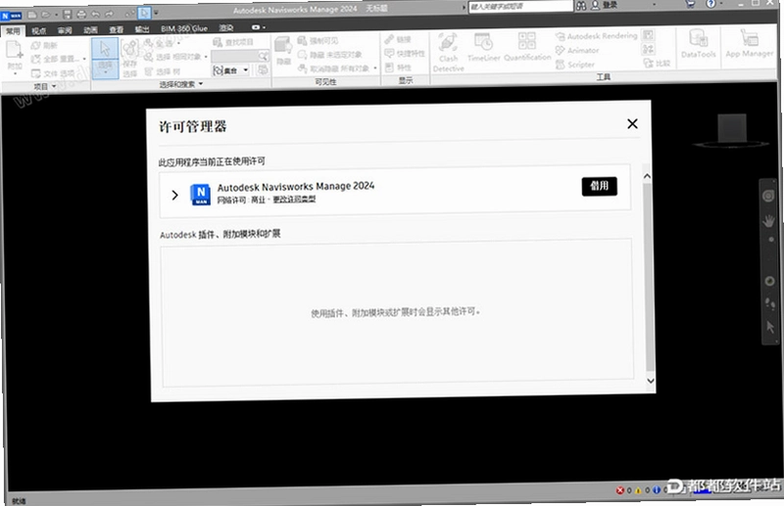Click the large 隐藏 hide icon

coord(283,46)
